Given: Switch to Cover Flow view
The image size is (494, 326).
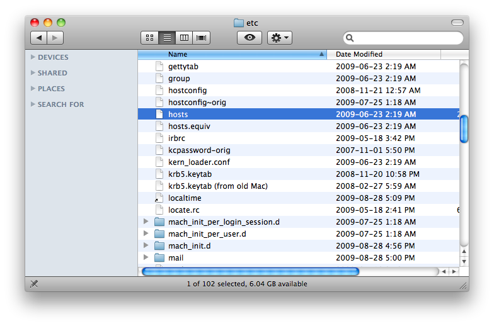Looking at the screenshot, I should (202, 38).
